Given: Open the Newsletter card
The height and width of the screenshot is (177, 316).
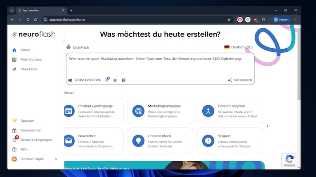Looking at the screenshot, I should tap(94, 141).
